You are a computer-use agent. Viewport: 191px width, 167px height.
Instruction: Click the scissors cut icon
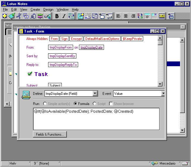click(x=19, y=16)
